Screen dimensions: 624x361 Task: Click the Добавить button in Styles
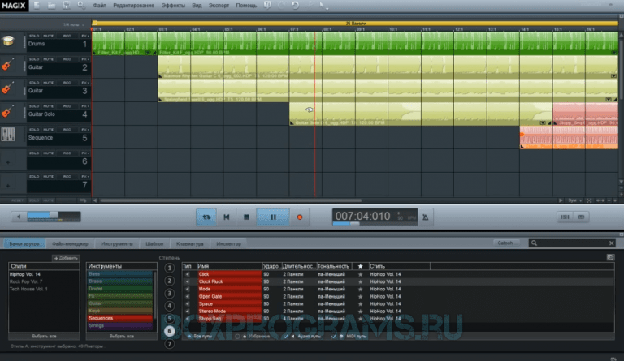(65, 257)
